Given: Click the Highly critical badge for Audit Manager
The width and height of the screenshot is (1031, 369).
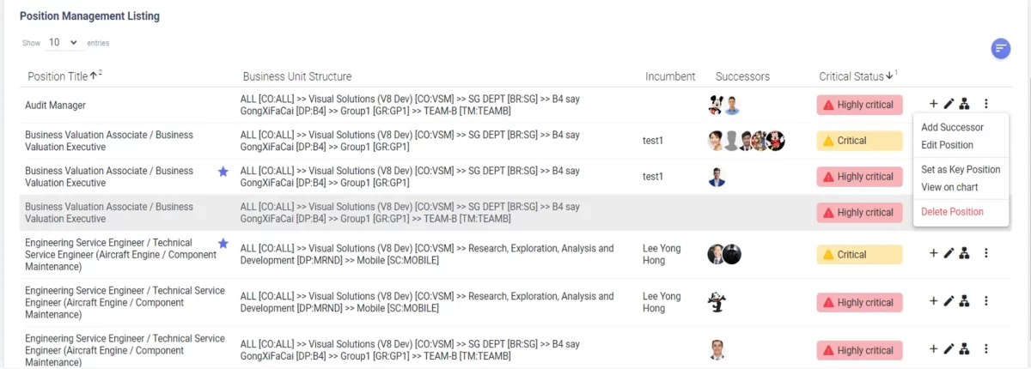Looking at the screenshot, I should (x=859, y=105).
